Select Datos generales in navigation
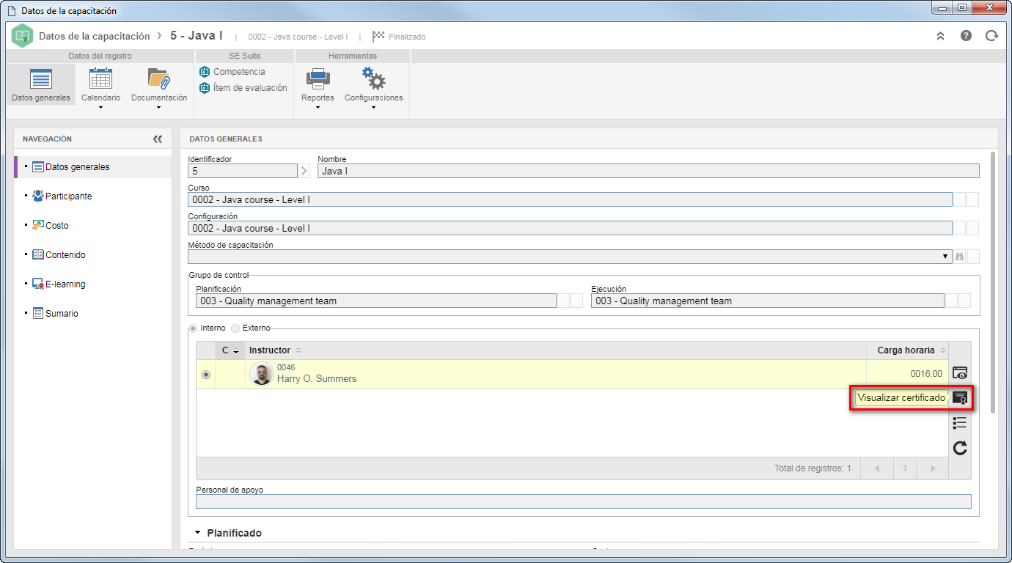Image resolution: width=1012 pixels, height=563 pixels. pyautogui.click(x=92, y=167)
